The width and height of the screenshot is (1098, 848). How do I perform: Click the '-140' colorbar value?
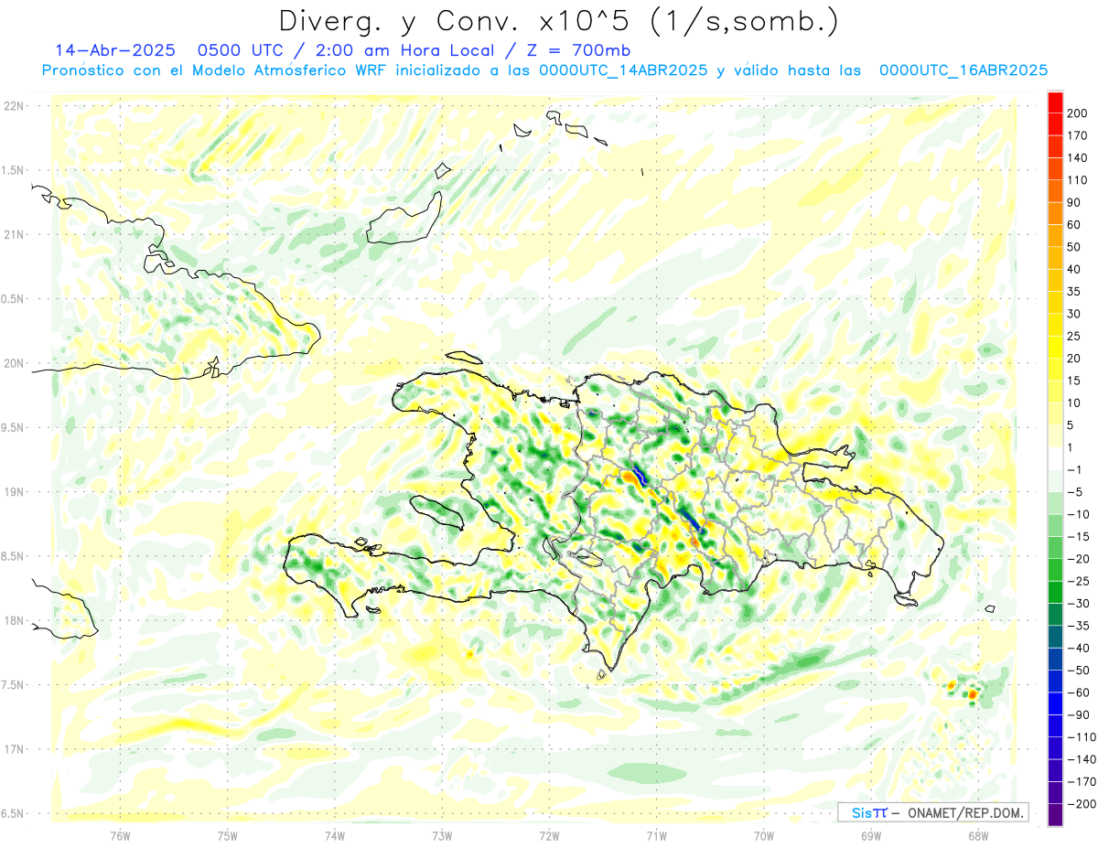coord(1080,759)
